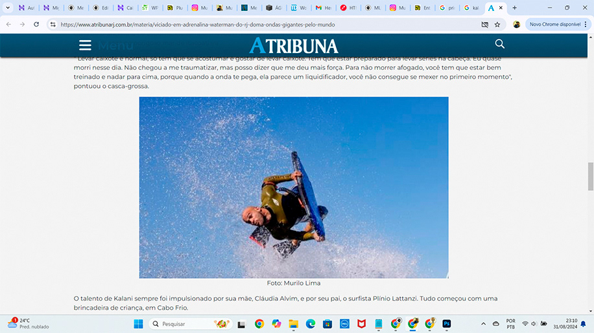Screen dimensions: 594x333
Task: Switch to the 'Plu' tab
Action: click(x=174, y=8)
